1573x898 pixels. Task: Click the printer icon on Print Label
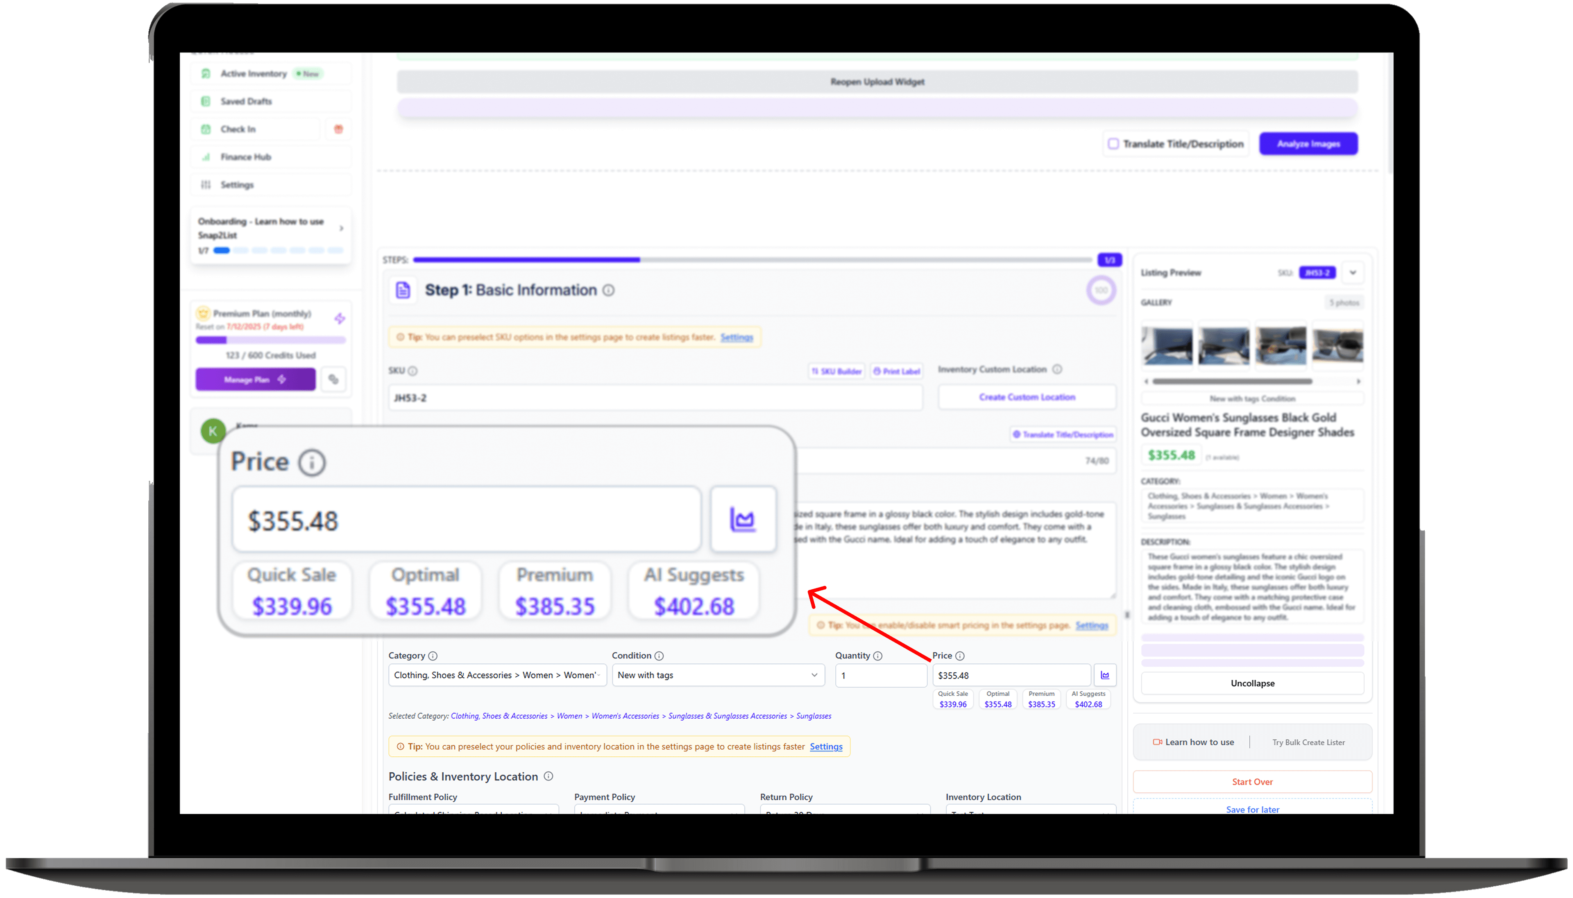click(x=877, y=371)
